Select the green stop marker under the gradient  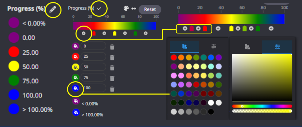point(135,33)
